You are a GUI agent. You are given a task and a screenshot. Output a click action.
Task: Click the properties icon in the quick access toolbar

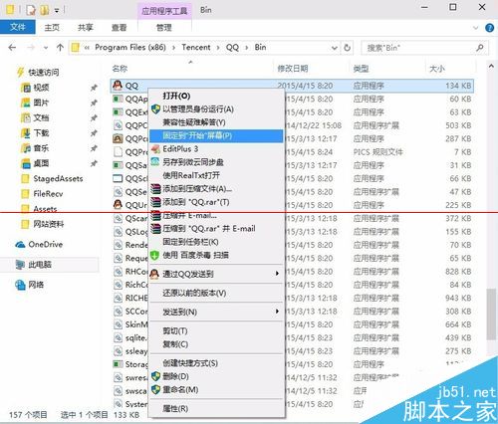[x=31, y=10]
